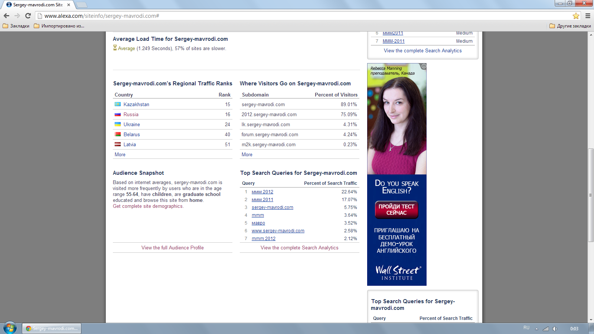Click the Kazakhstan flag icon
Image resolution: width=594 pixels, height=334 pixels.
pyautogui.click(x=118, y=104)
